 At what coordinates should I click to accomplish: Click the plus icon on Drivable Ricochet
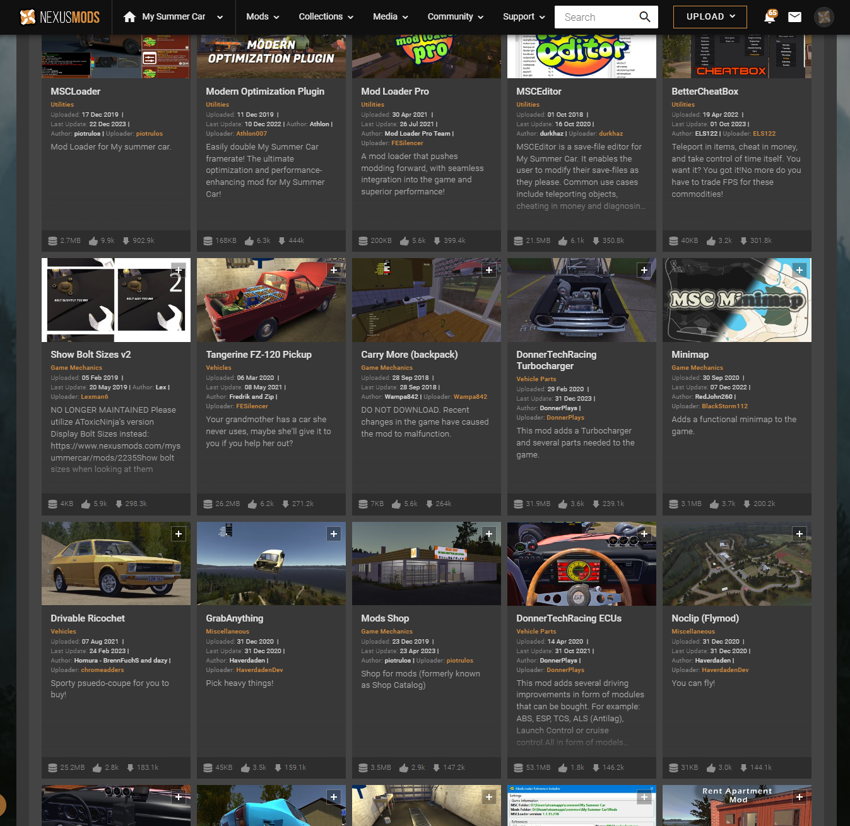(x=179, y=534)
